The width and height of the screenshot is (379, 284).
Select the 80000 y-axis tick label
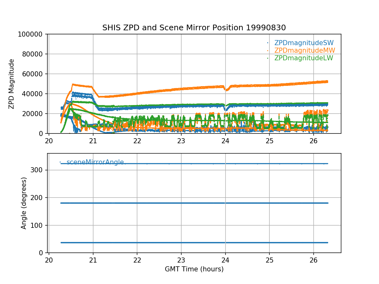(33, 54)
